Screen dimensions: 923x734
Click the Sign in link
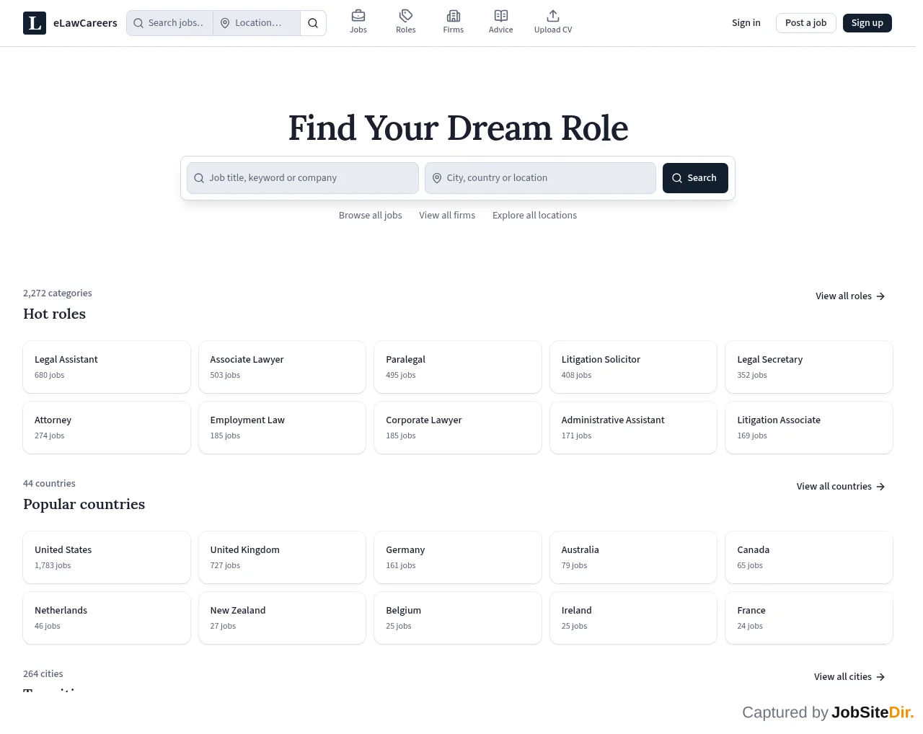tap(746, 23)
